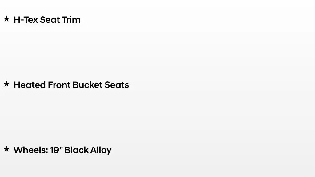Viewport: 315px width, 177px height.
Task: Click the word "Bucket" in the seats feature
Action: click(x=87, y=85)
